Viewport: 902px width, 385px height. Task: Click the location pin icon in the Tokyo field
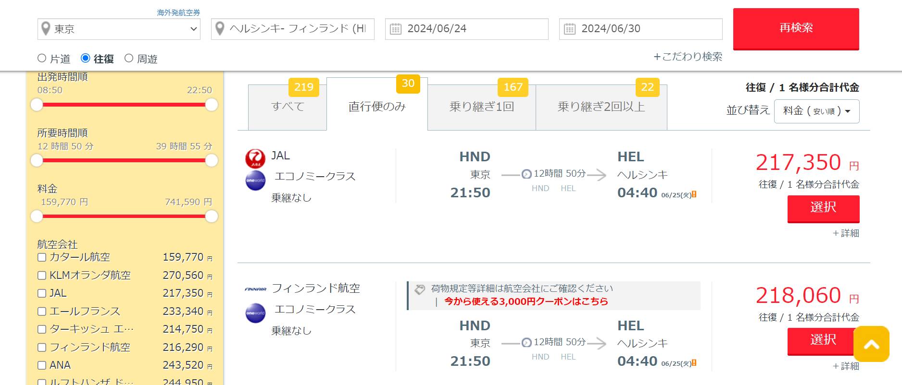[x=46, y=29]
